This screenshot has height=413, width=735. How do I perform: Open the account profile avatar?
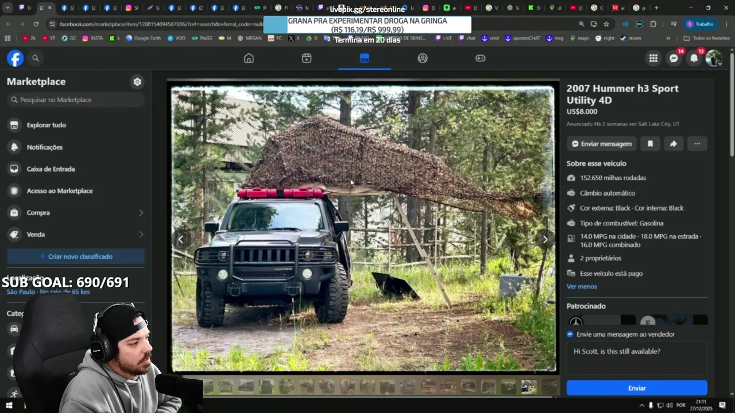coord(714,58)
